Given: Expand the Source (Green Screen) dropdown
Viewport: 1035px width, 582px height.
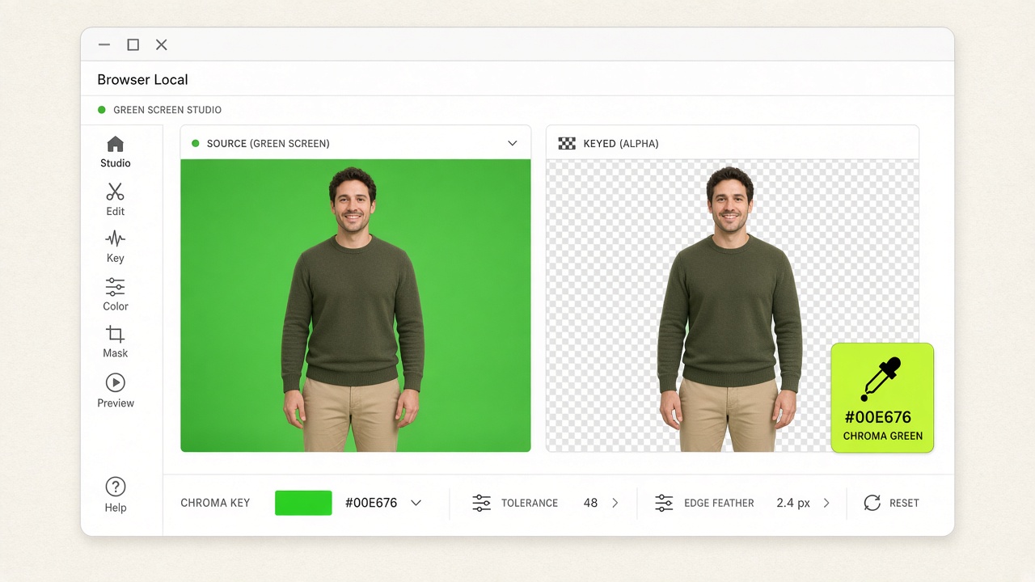Looking at the screenshot, I should pos(512,143).
